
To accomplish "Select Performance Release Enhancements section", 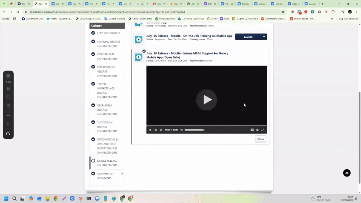I will click(x=107, y=71).
